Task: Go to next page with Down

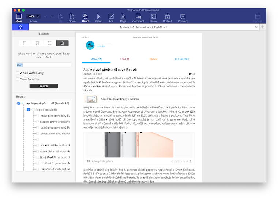Action: click(72, 18)
